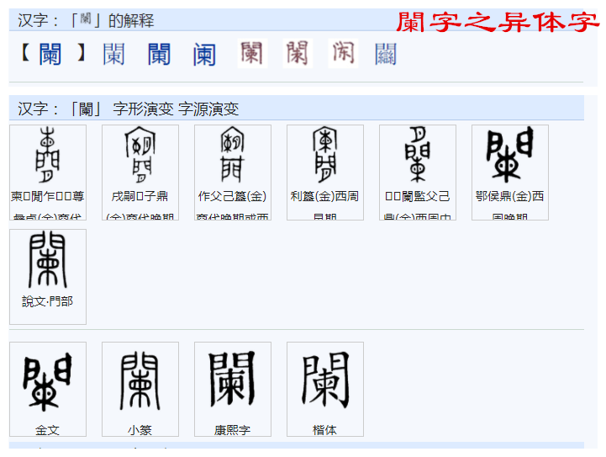Open the light-blue variant 闌 after the brackets
The image size is (606, 457).
tap(113, 54)
